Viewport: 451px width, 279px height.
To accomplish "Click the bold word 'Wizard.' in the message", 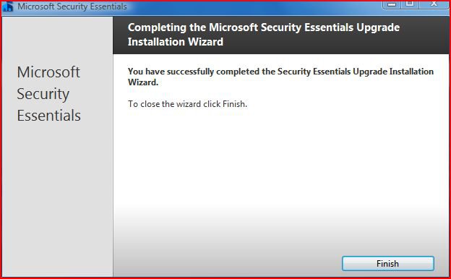I will [x=143, y=82].
